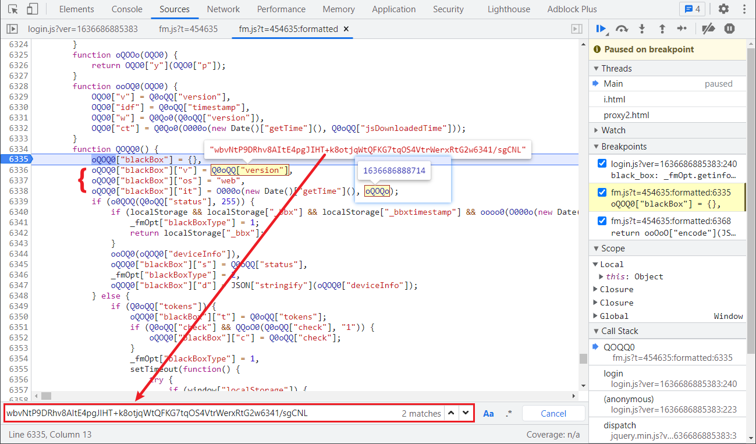Collapse the Call Stack section

coord(668,331)
